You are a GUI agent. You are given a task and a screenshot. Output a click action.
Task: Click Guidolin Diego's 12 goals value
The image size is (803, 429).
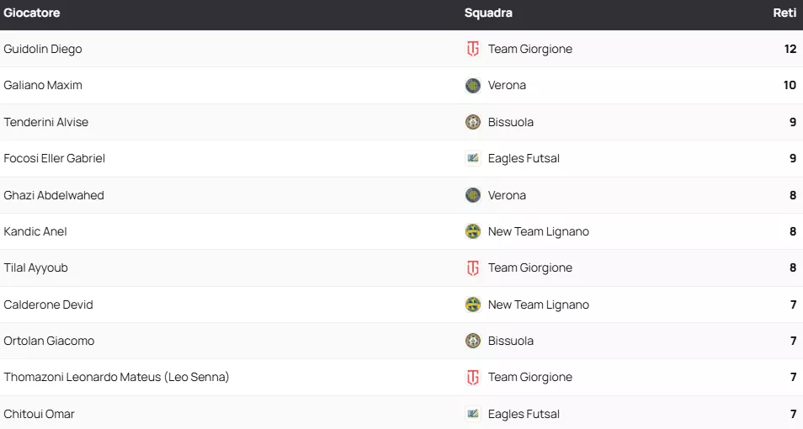pyautogui.click(x=790, y=49)
